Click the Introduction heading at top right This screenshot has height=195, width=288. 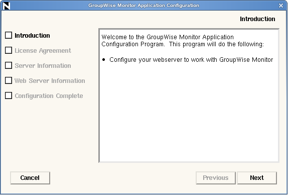[x=257, y=19]
